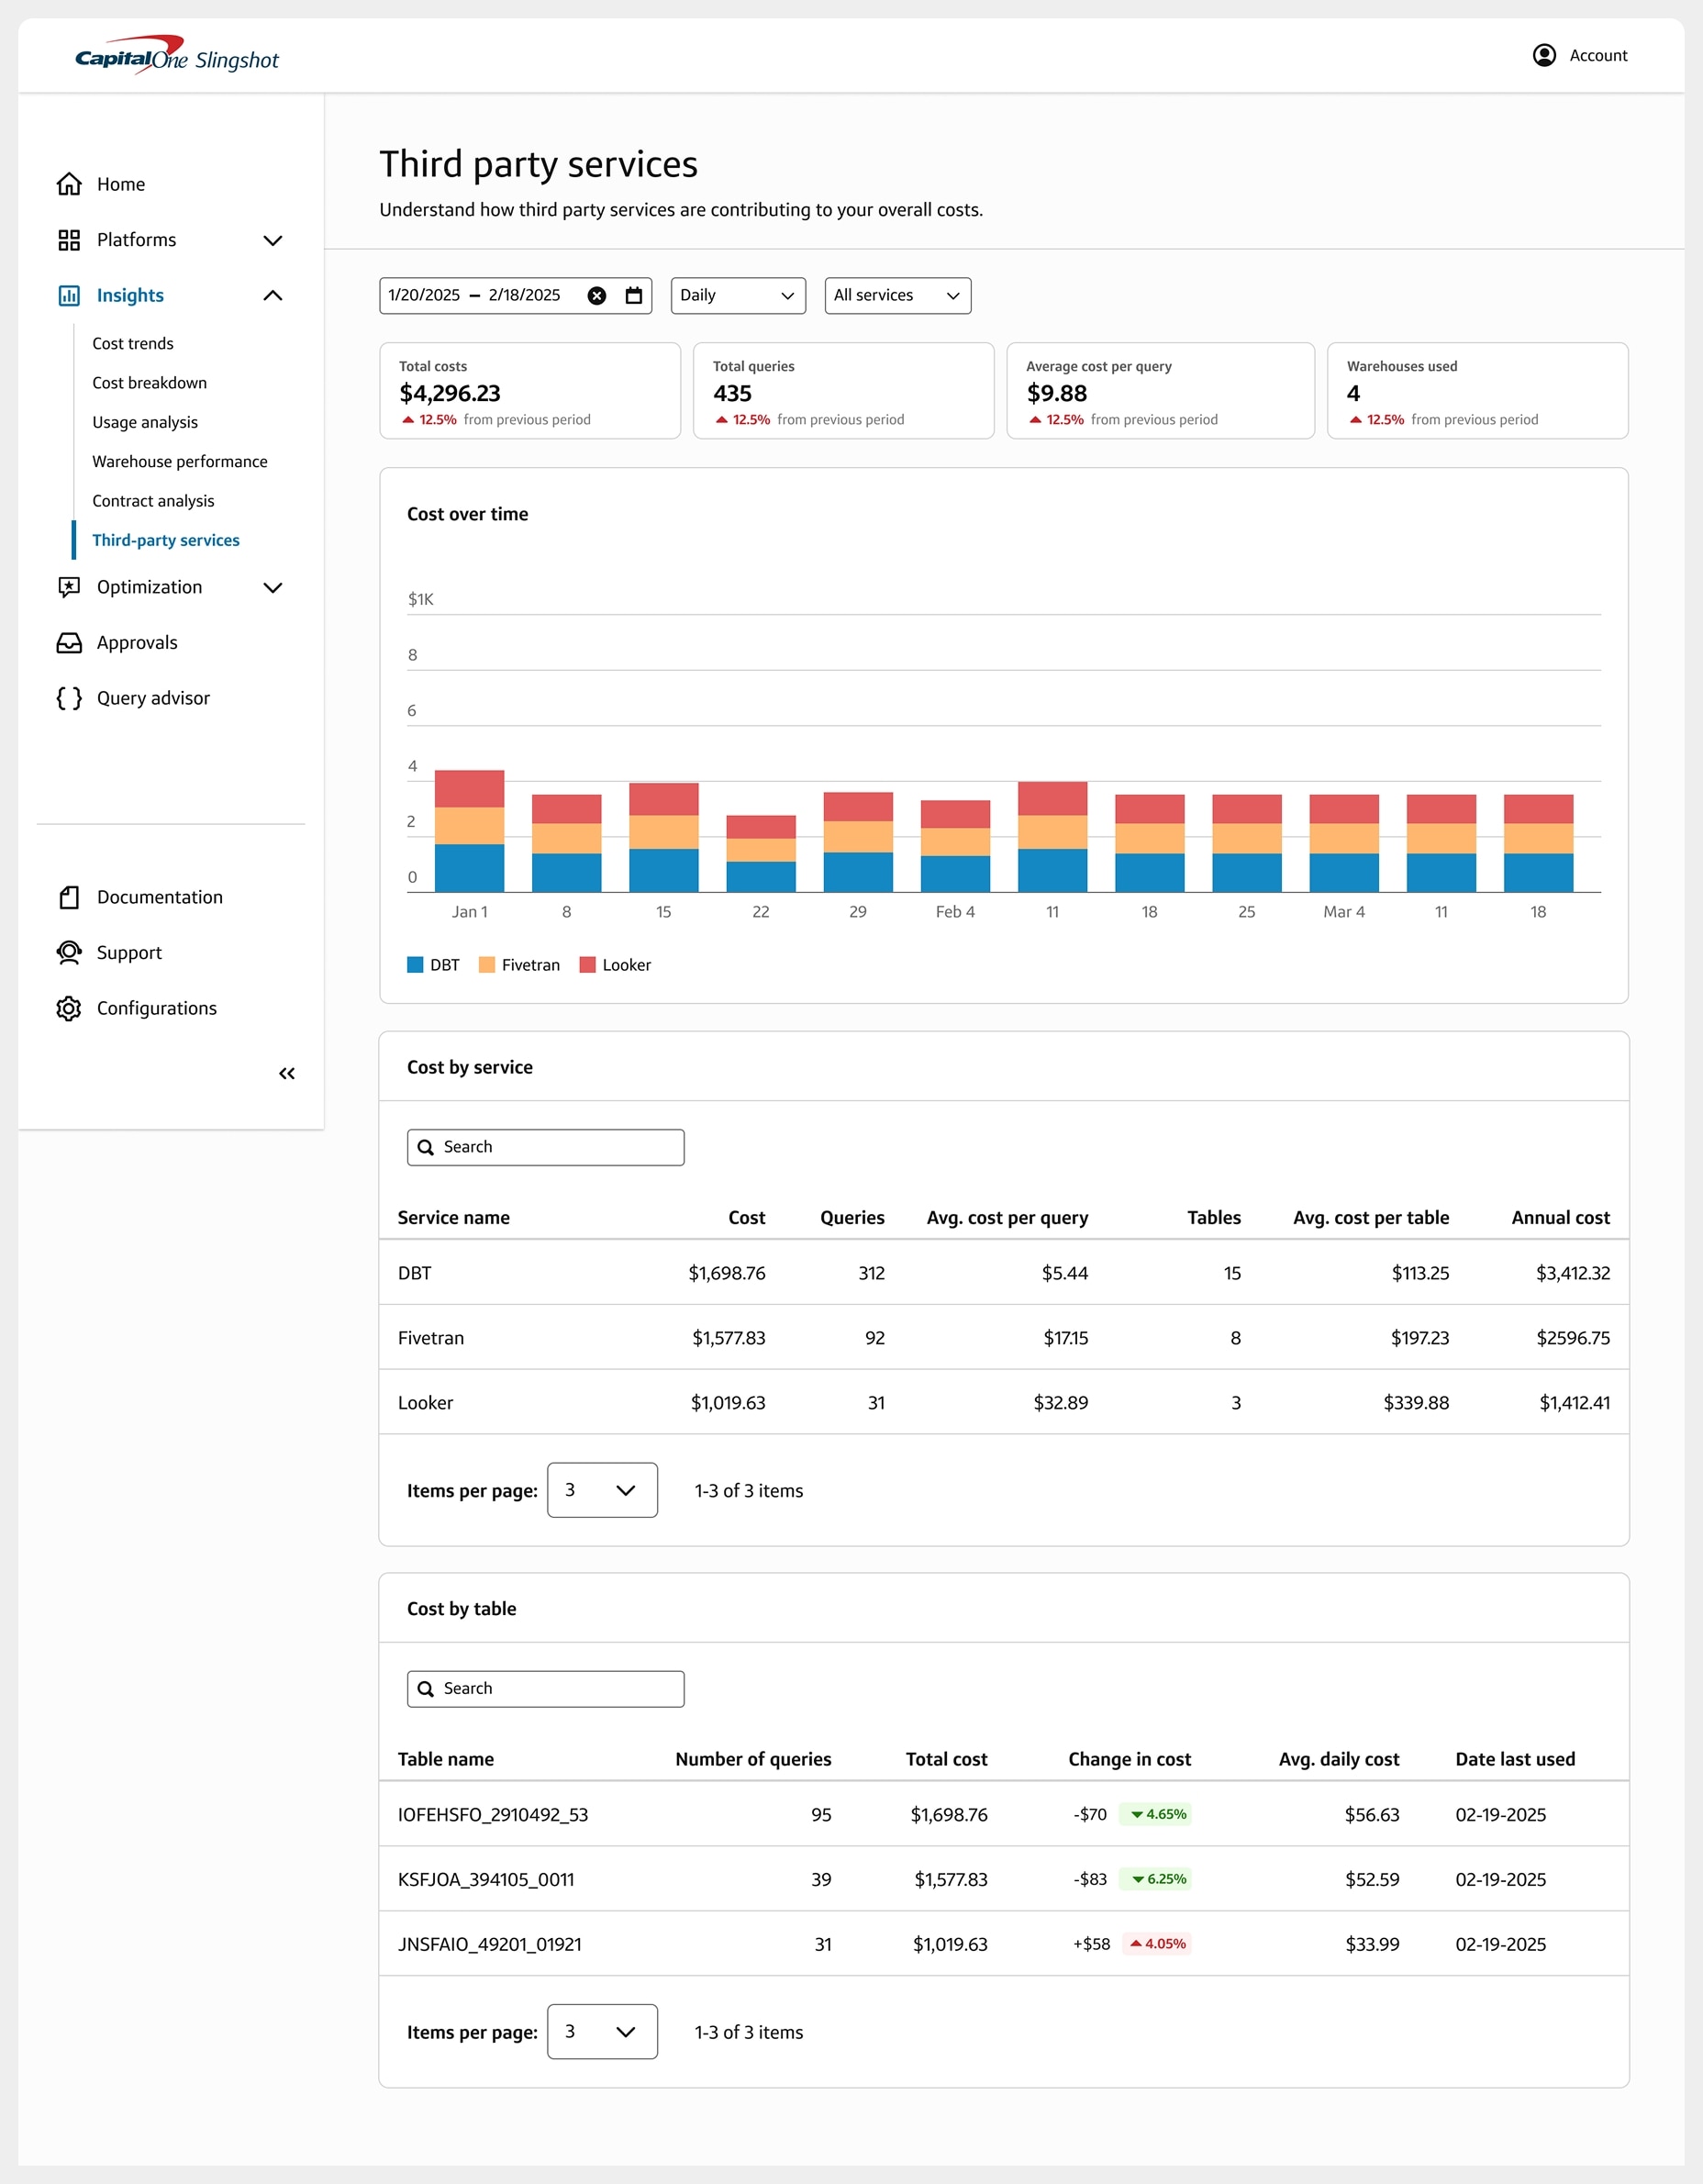
Task: Click the Cost by table search field
Action: point(544,1688)
